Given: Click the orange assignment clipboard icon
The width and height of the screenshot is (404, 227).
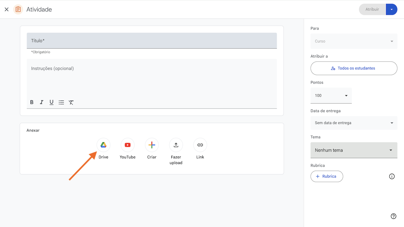Looking at the screenshot, I should coord(18,9).
